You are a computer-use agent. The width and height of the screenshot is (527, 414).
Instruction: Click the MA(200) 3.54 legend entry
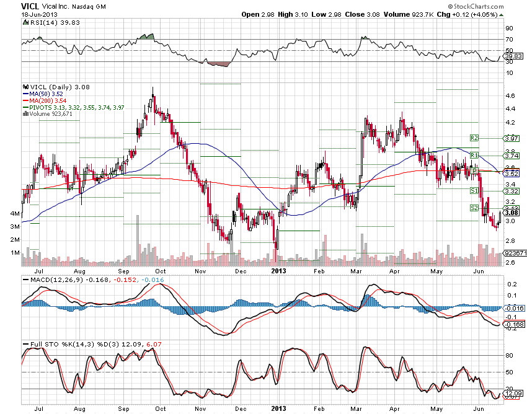pos(45,101)
